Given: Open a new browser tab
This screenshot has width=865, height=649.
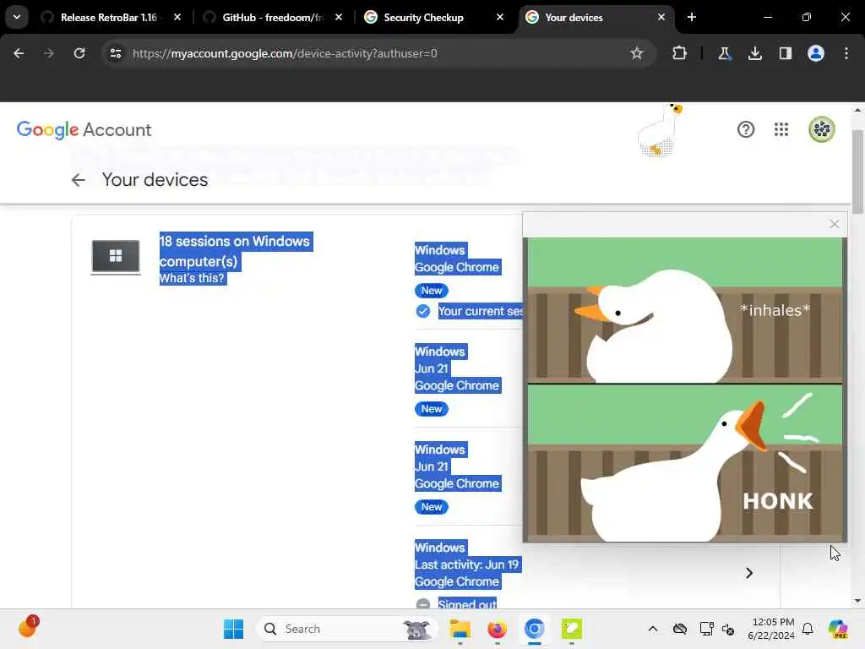Looking at the screenshot, I should click(x=692, y=17).
